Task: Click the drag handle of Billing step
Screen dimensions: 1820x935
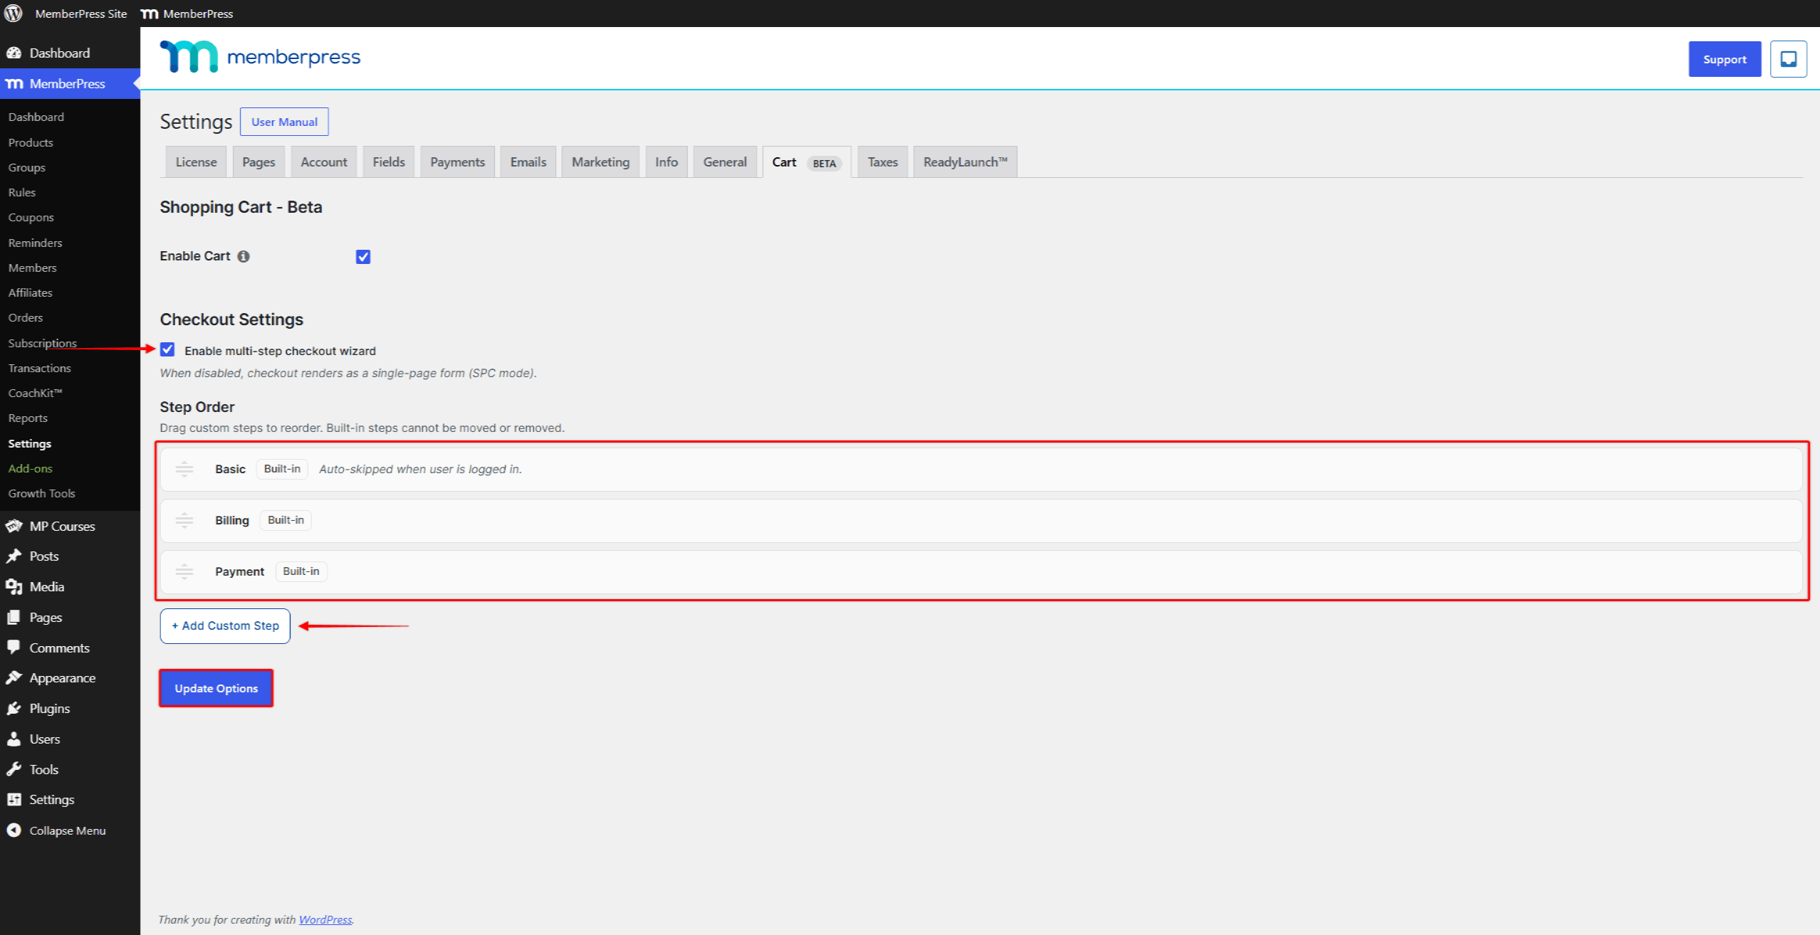Action: coord(184,520)
